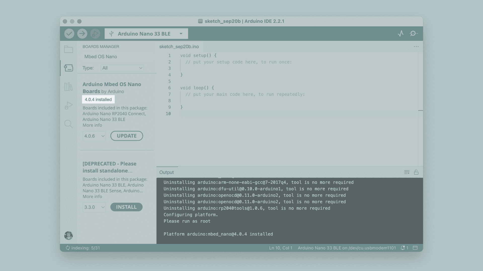
Task: Select the sketch_sep20b.ino tab
Action: (179, 47)
